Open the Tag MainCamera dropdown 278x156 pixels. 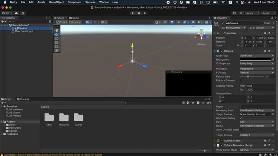click(x=235, y=28)
